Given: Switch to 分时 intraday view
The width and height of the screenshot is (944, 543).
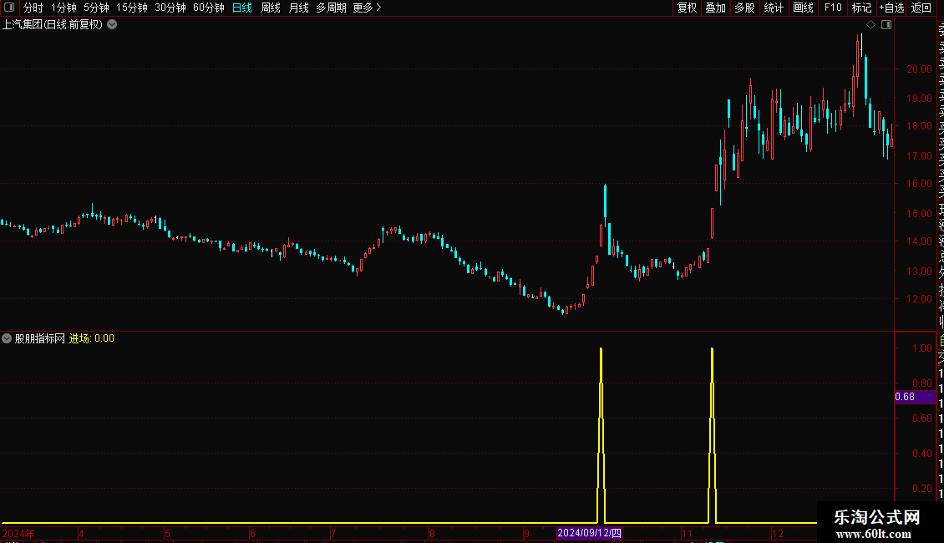Looking at the screenshot, I should click(33, 8).
